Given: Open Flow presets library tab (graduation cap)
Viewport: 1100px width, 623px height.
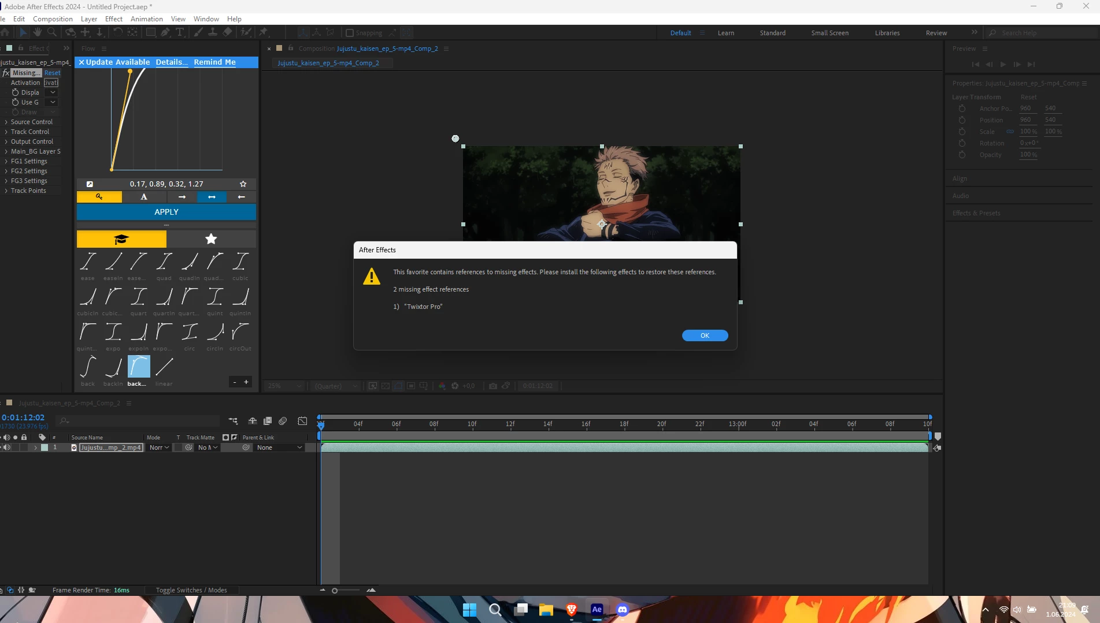Looking at the screenshot, I should click(121, 239).
